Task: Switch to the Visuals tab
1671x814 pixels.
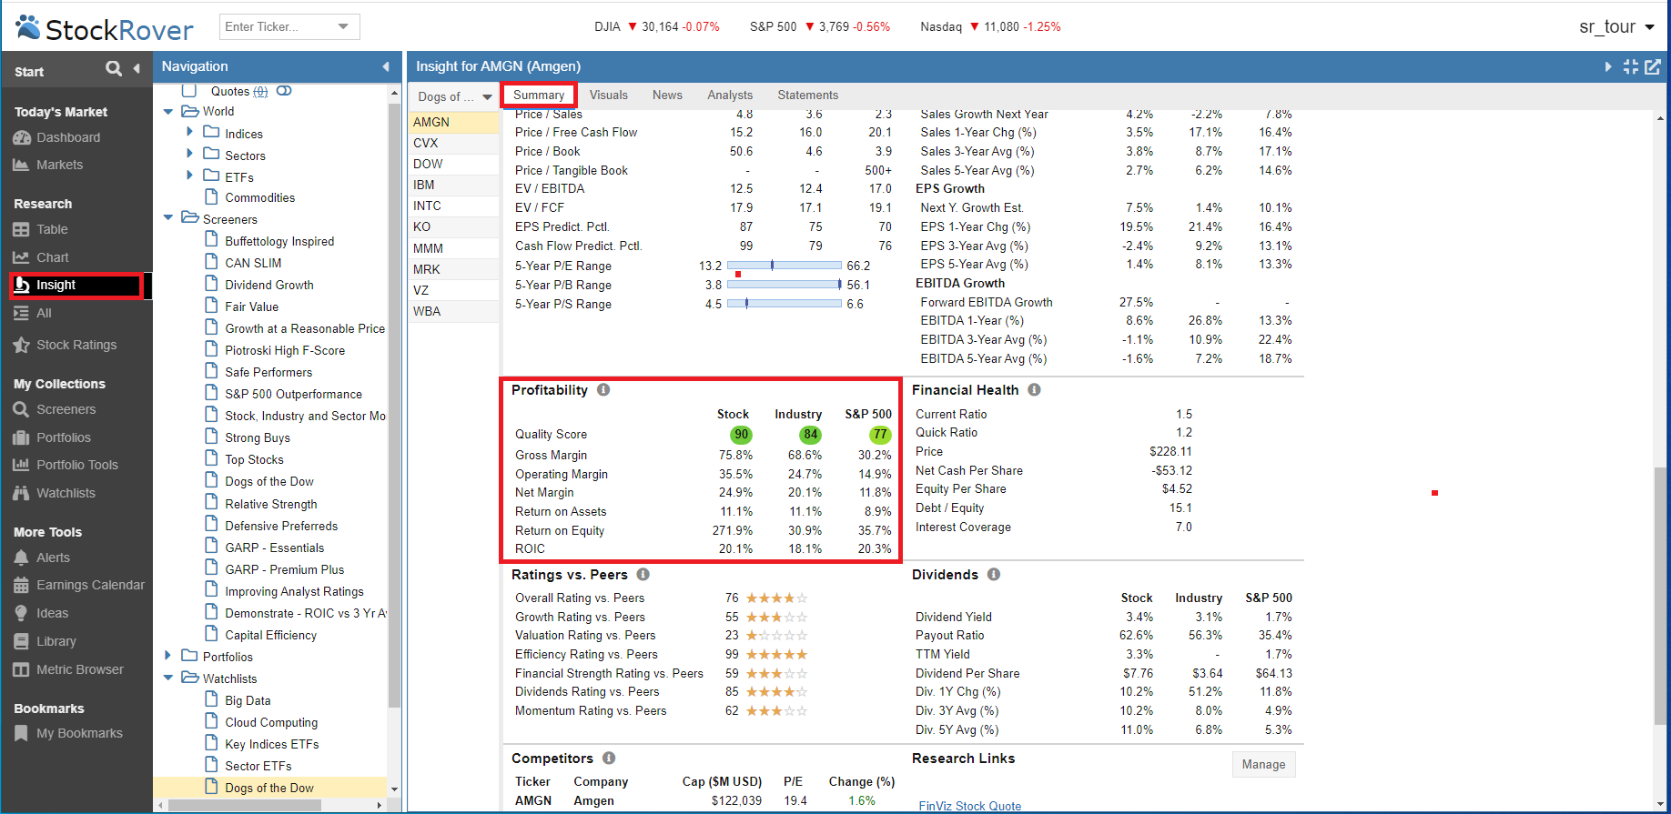Action: [609, 95]
